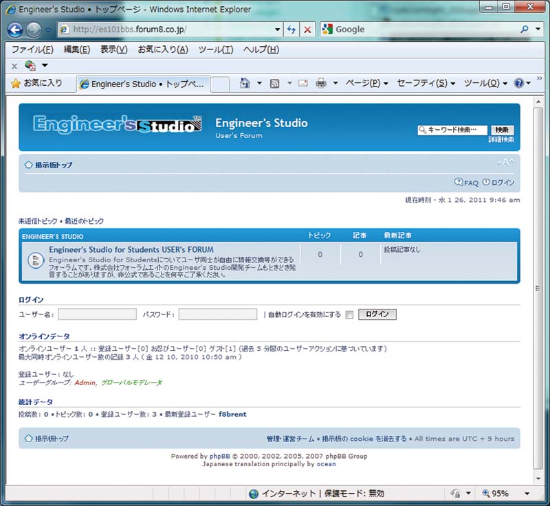The image size is (550, 506).
Task: Click the magnifier search icon in Google box
Action: point(525,29)
